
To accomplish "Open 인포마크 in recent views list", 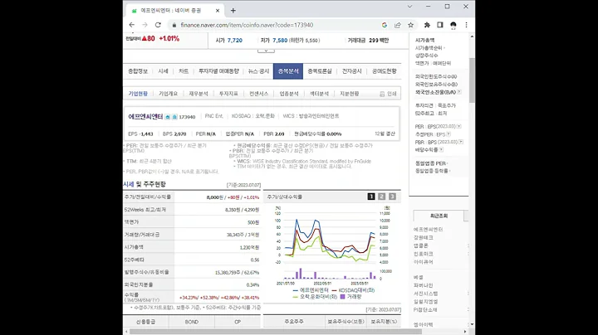I will pos(424,254).
